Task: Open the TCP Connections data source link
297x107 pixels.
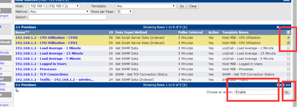Action: pos(42,75)
